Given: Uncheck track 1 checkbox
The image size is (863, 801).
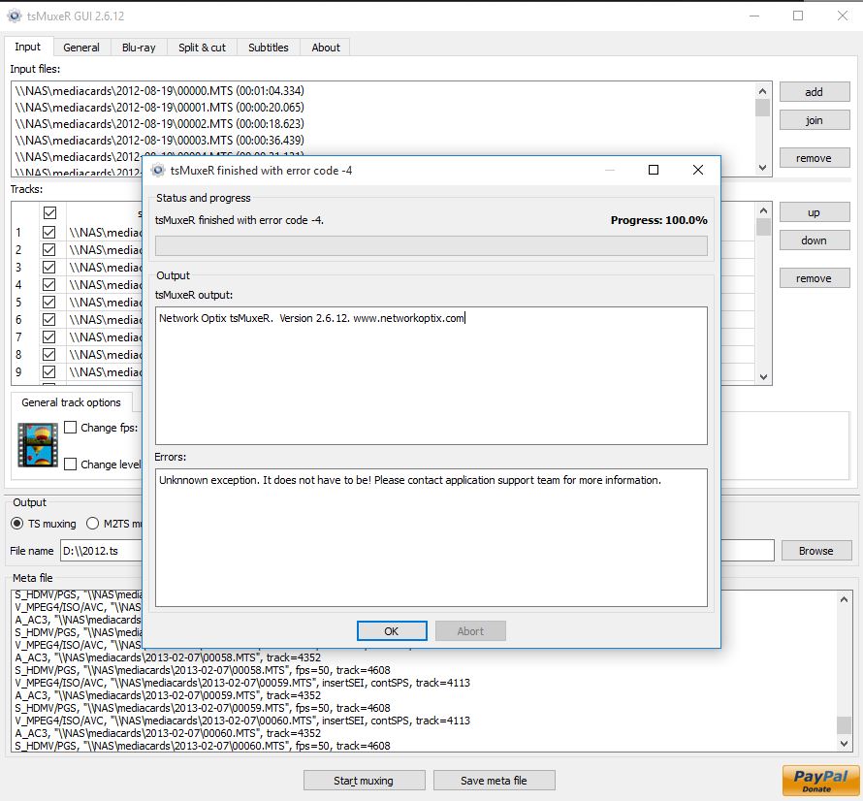Looking at the screenshot, I should pos(49,233).
